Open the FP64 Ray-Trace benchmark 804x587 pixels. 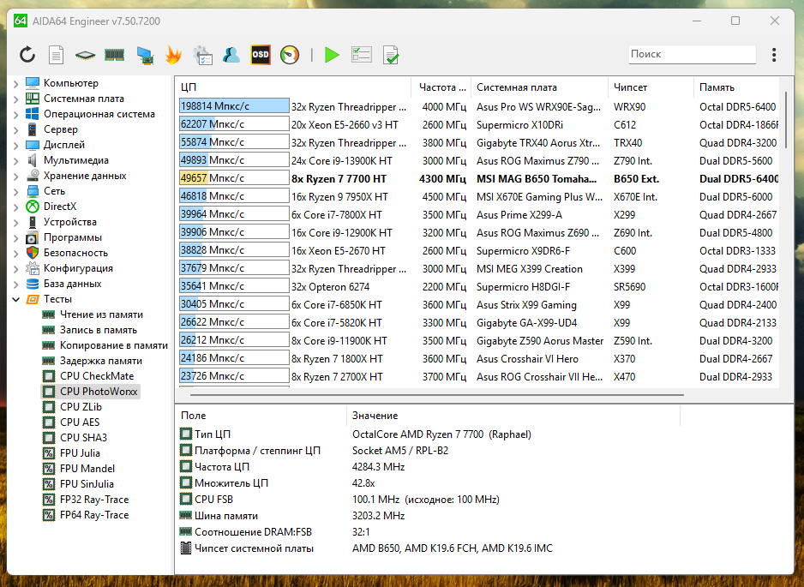tap(93, 514)
